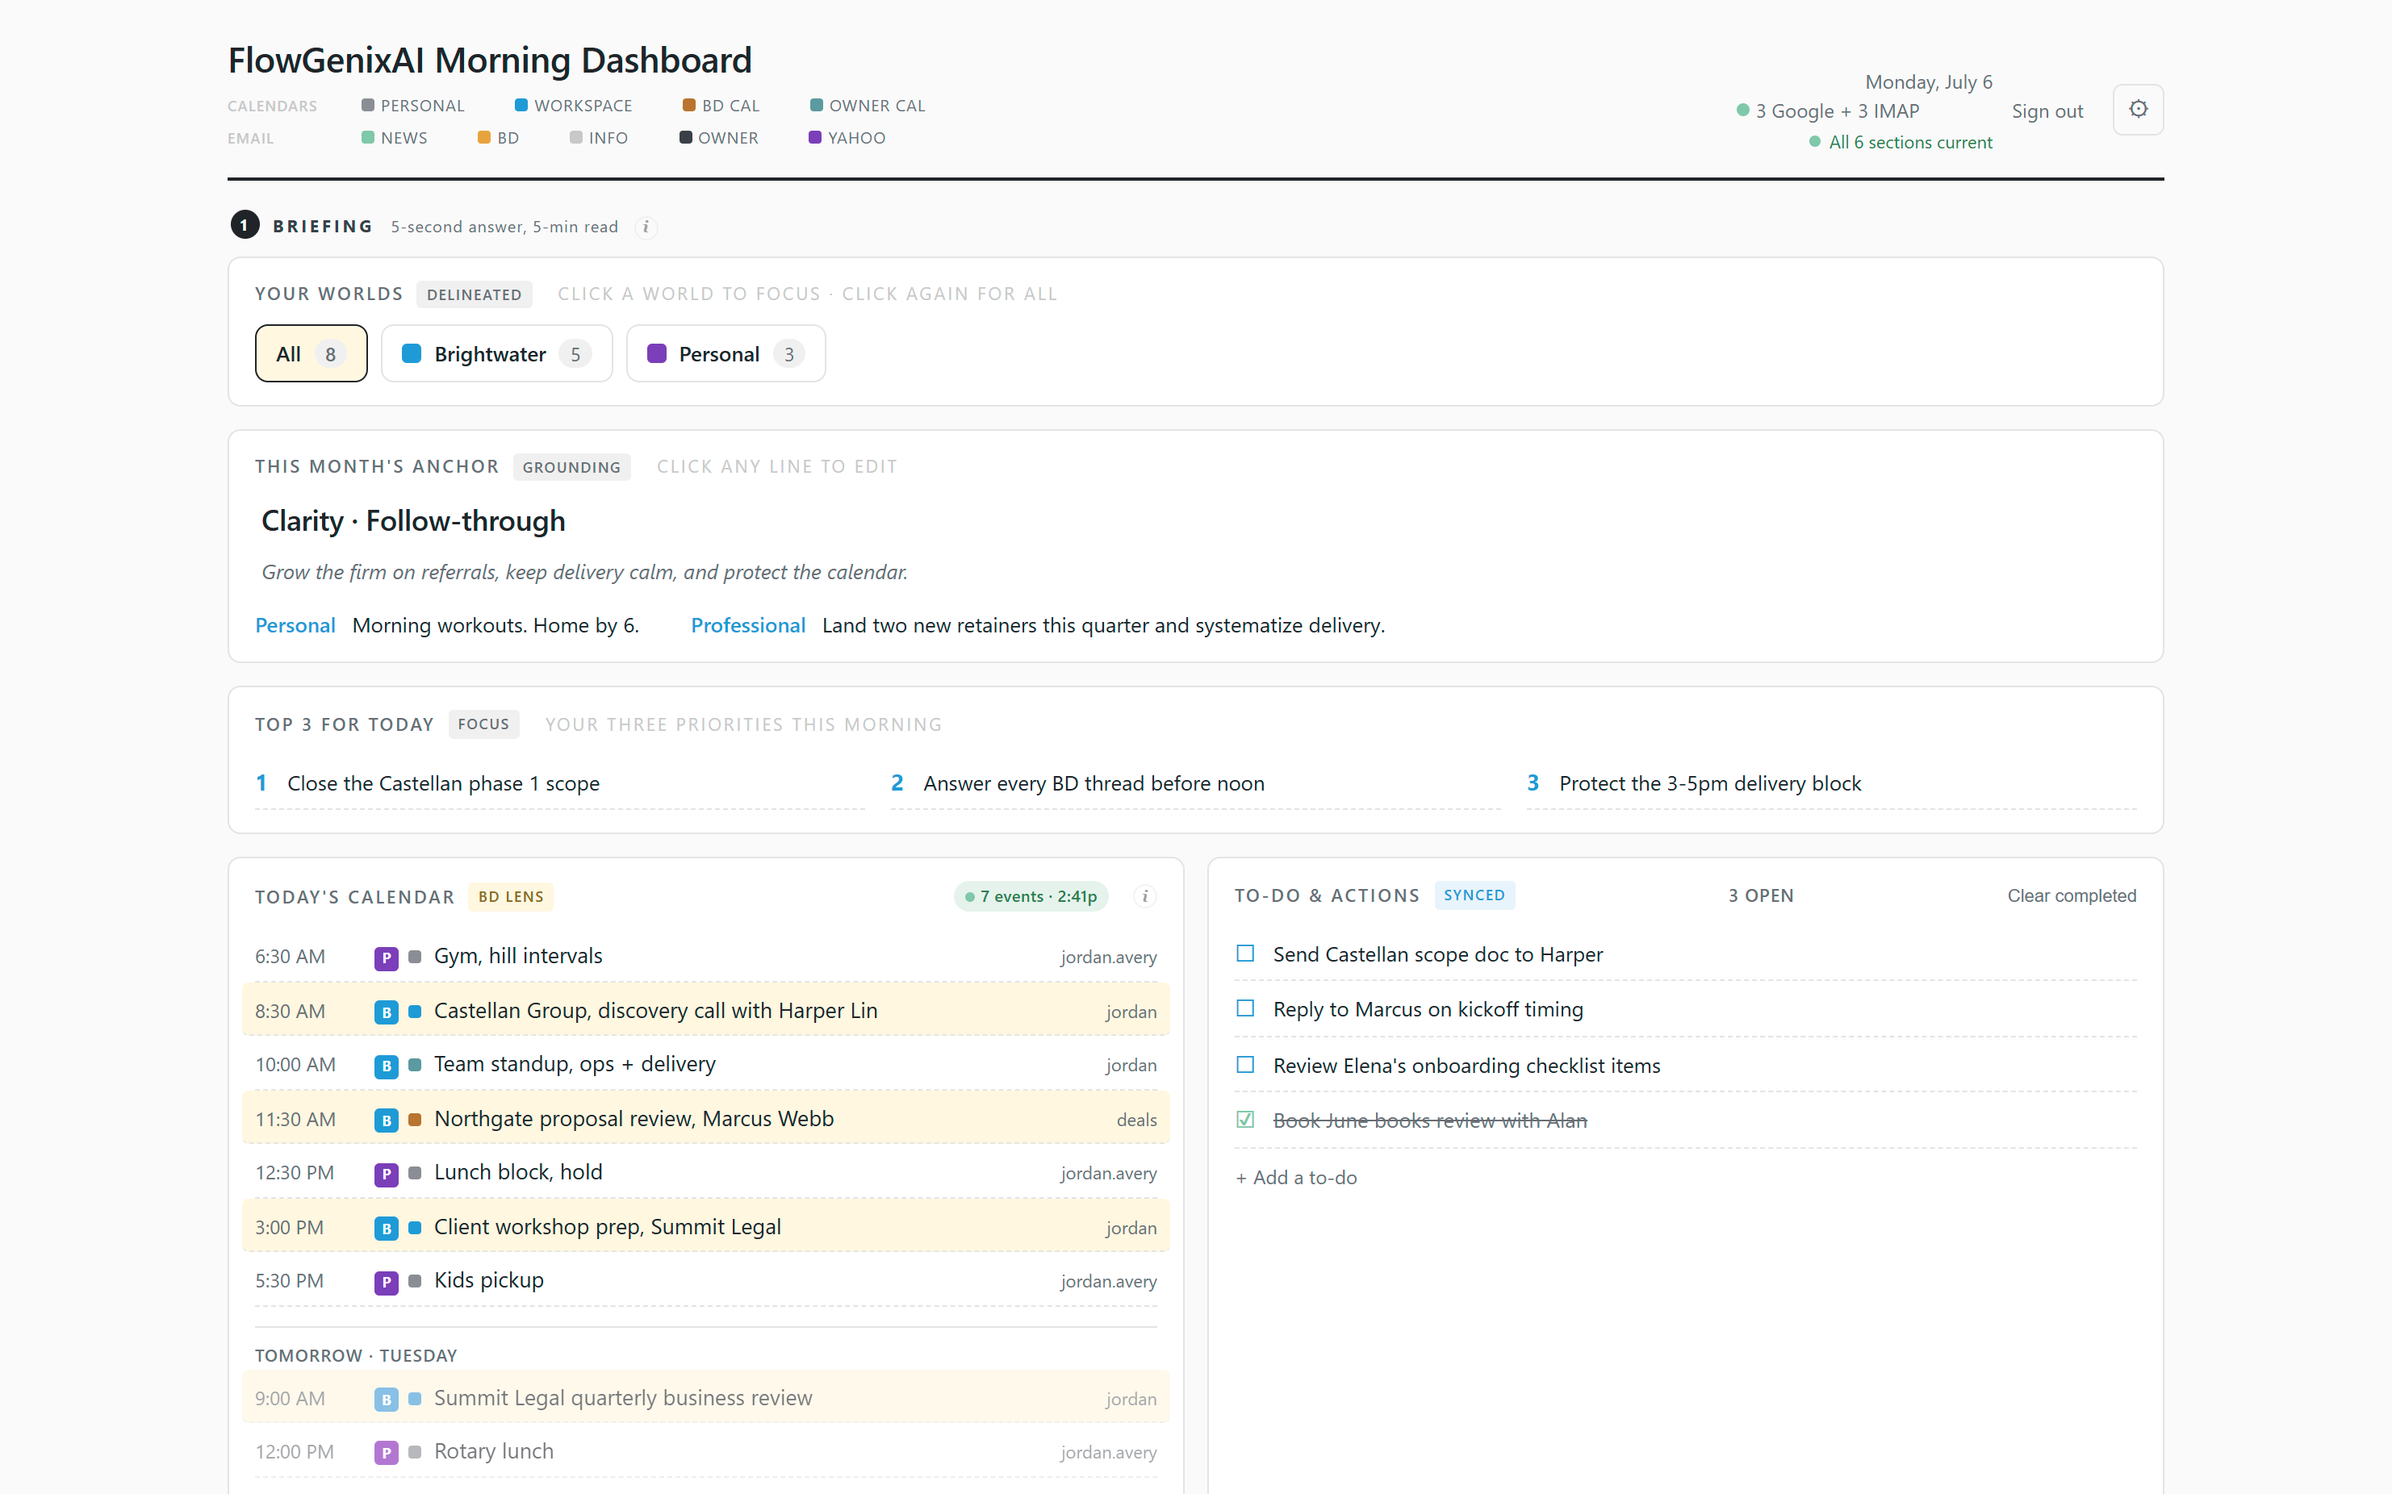Screen dimensions: 2392x1494
Task: Edit the Grow the firm on referrals line
Action: (584, 572)
